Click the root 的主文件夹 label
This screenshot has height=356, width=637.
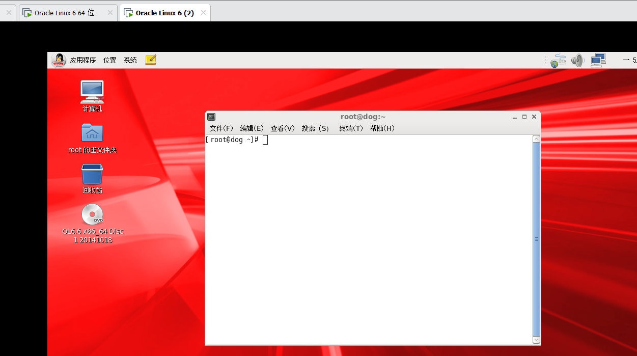[92, 150]
